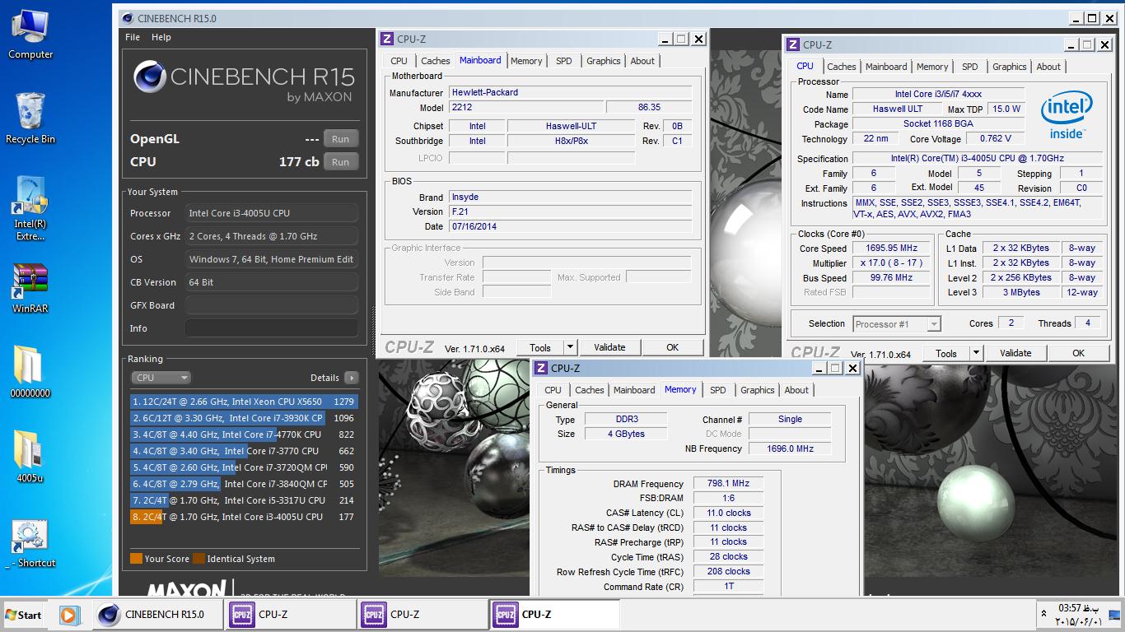Open the WinRAR desktop shortcut
Image resolution: width=1125 pixels, height=632 pixels.
(30, 290)
